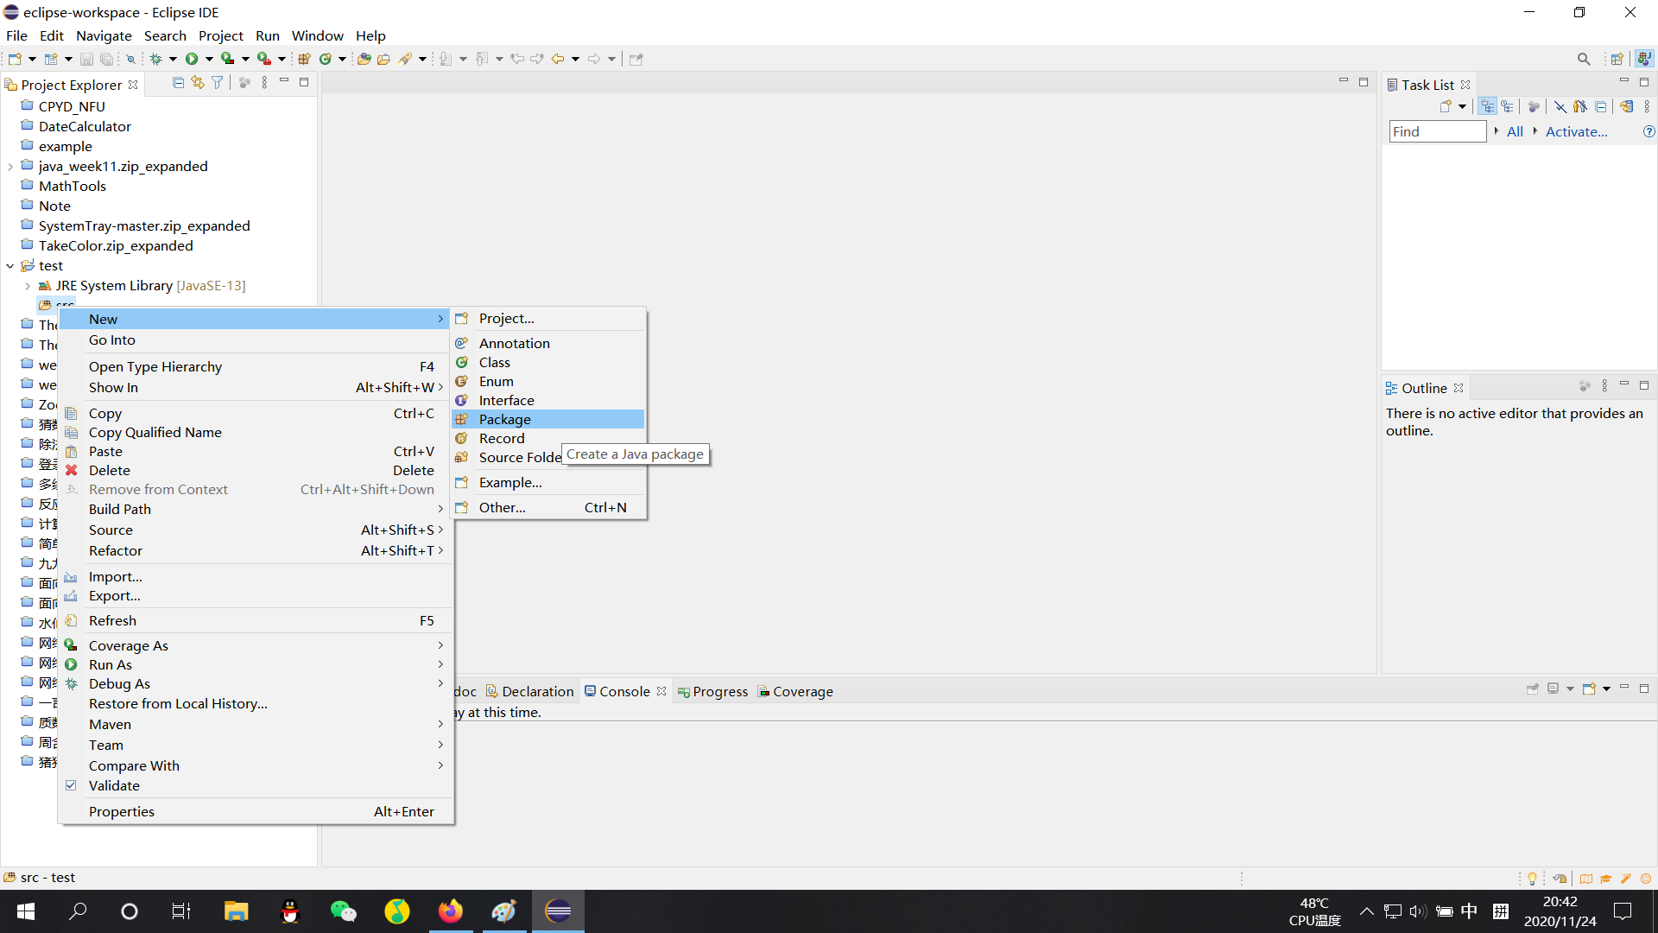This screenshot has height=933, width=1658.
Task: Click the Activate link in Task List
Action: point(1576,131)
